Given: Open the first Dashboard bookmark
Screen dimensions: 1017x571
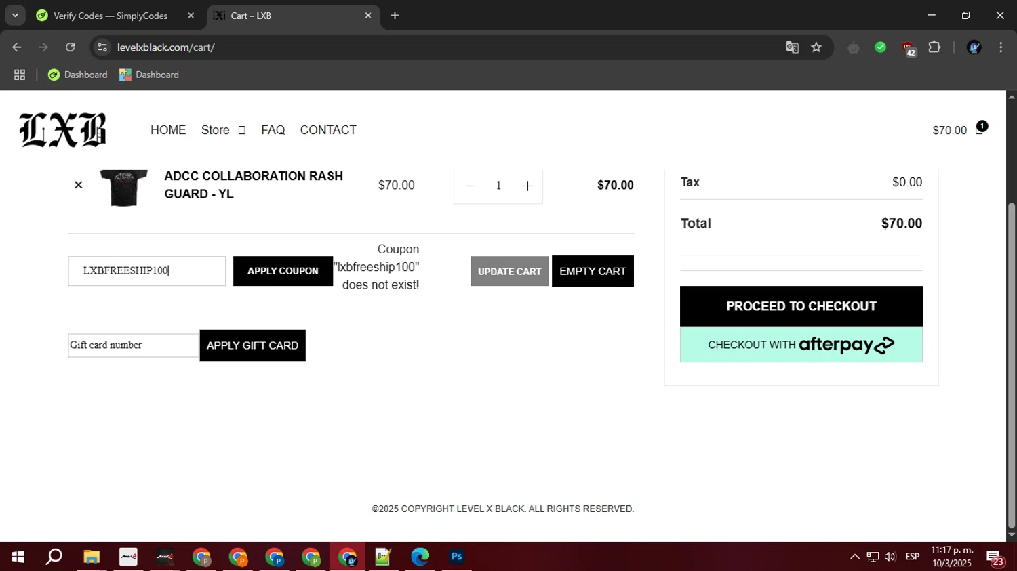Looking at the screenshot, I should click(77, 75).
